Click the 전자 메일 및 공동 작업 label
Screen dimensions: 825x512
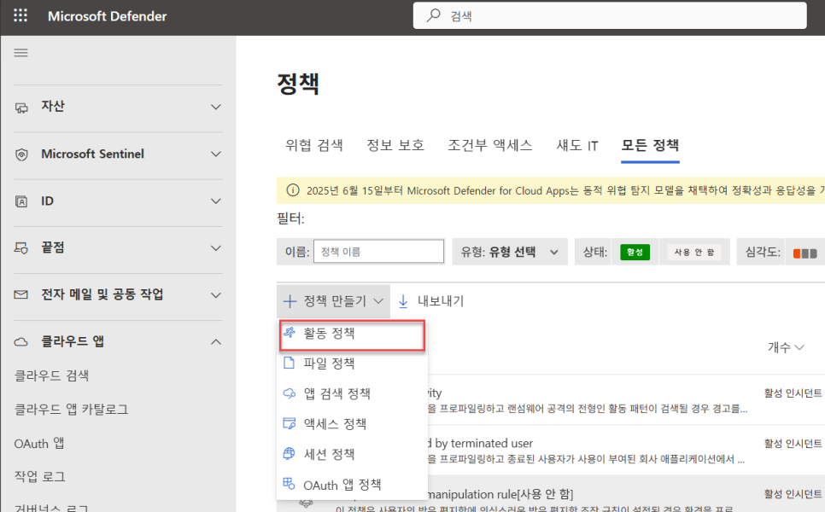(102, 294)
